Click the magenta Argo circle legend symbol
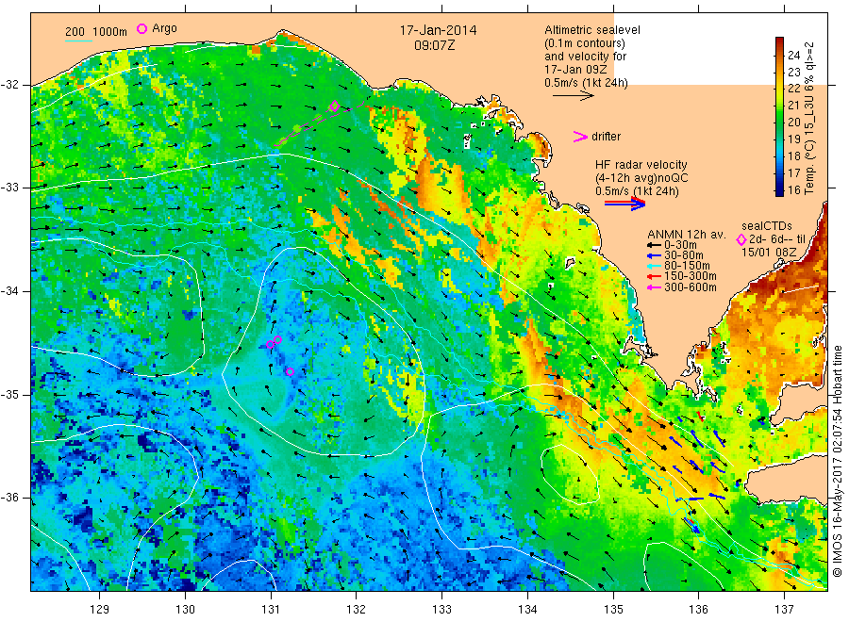This screenshot has height=622, width=849. point(141,28)
